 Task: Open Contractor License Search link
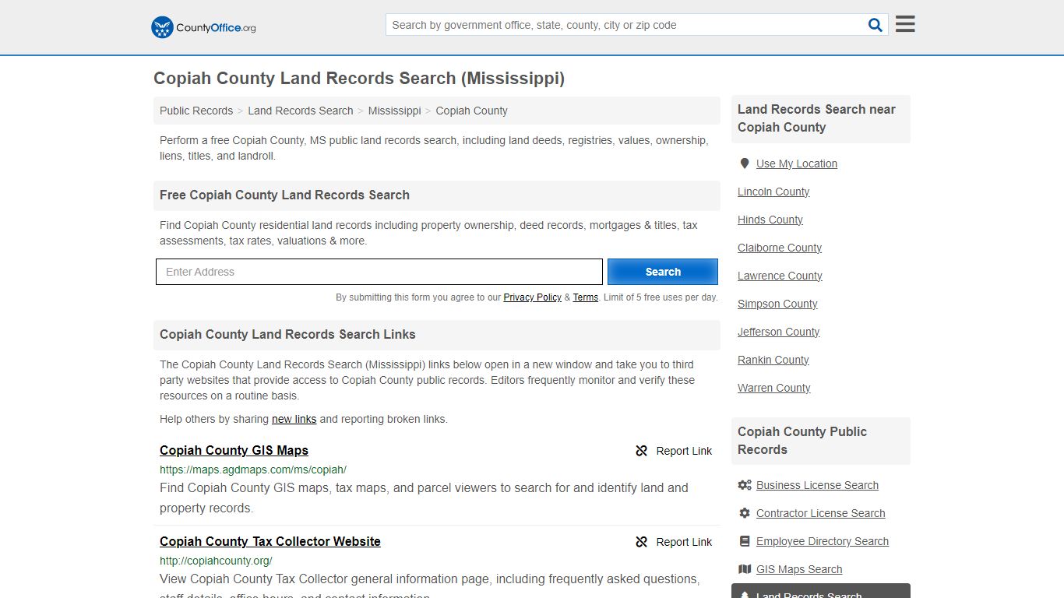tap(820, 513)
